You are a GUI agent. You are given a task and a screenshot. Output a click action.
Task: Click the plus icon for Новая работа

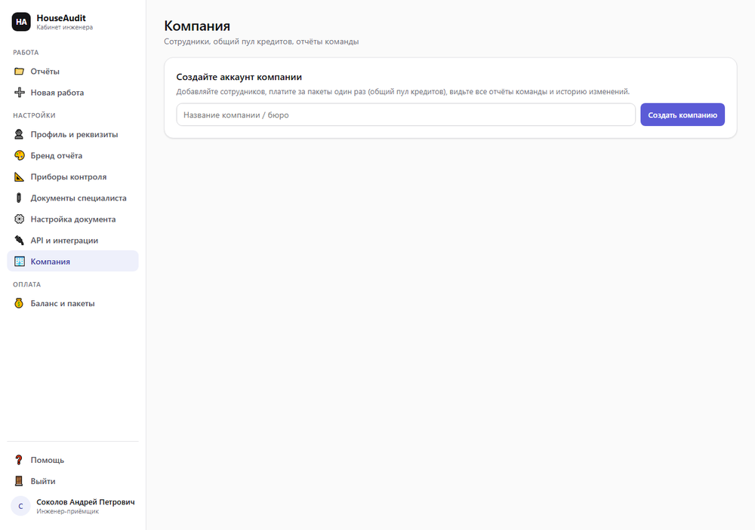tap(20, 92)
